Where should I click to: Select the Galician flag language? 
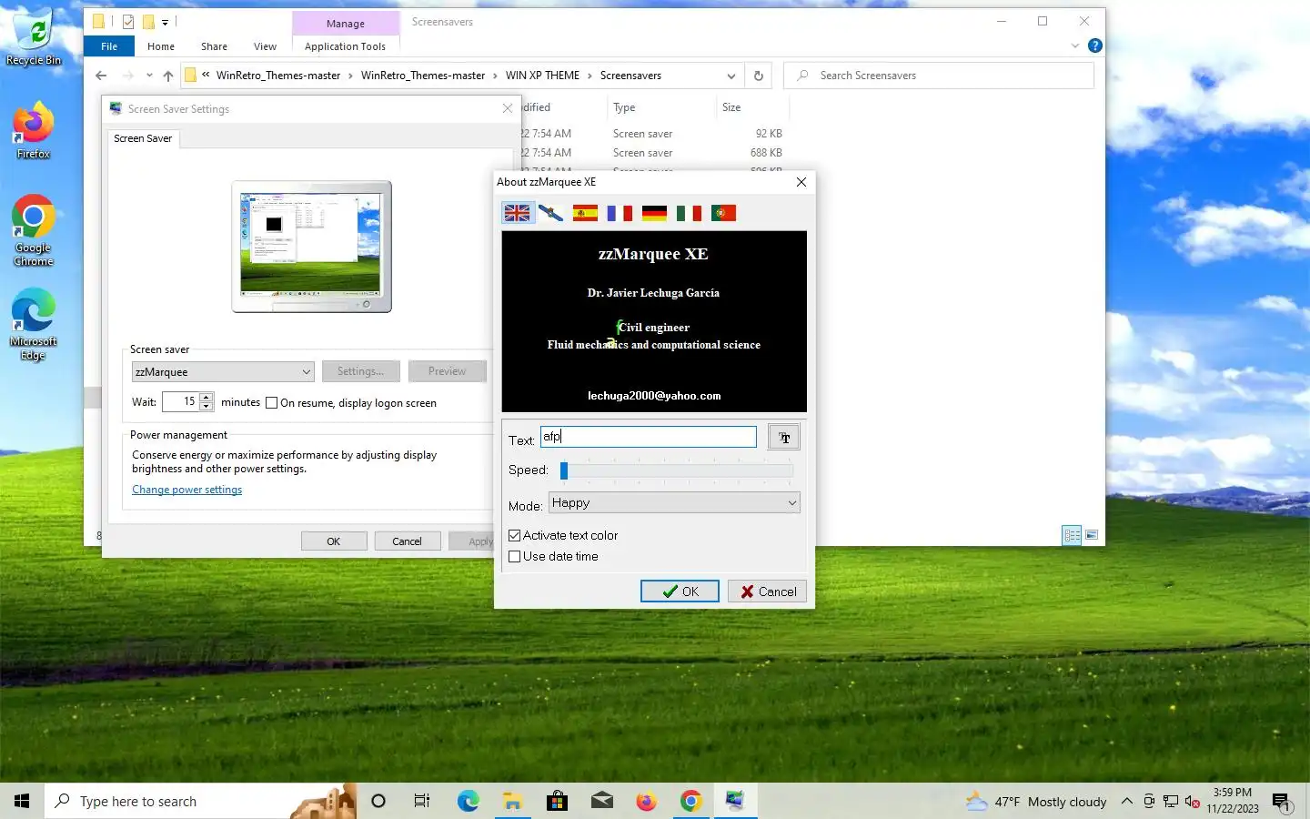pyautogui.click(x=550, y=213)
